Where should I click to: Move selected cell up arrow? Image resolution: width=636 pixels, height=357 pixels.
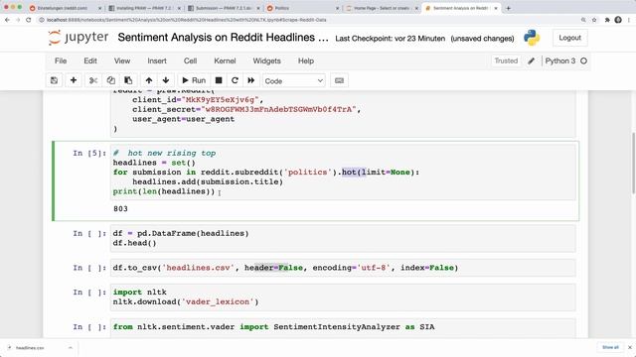(149, 80)
